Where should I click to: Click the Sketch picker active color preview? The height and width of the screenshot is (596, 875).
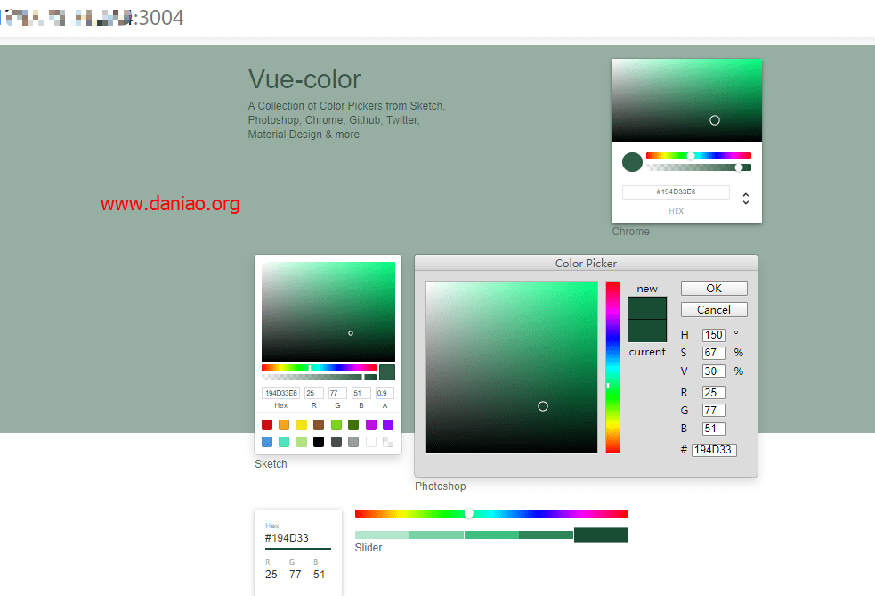point(386,372)
